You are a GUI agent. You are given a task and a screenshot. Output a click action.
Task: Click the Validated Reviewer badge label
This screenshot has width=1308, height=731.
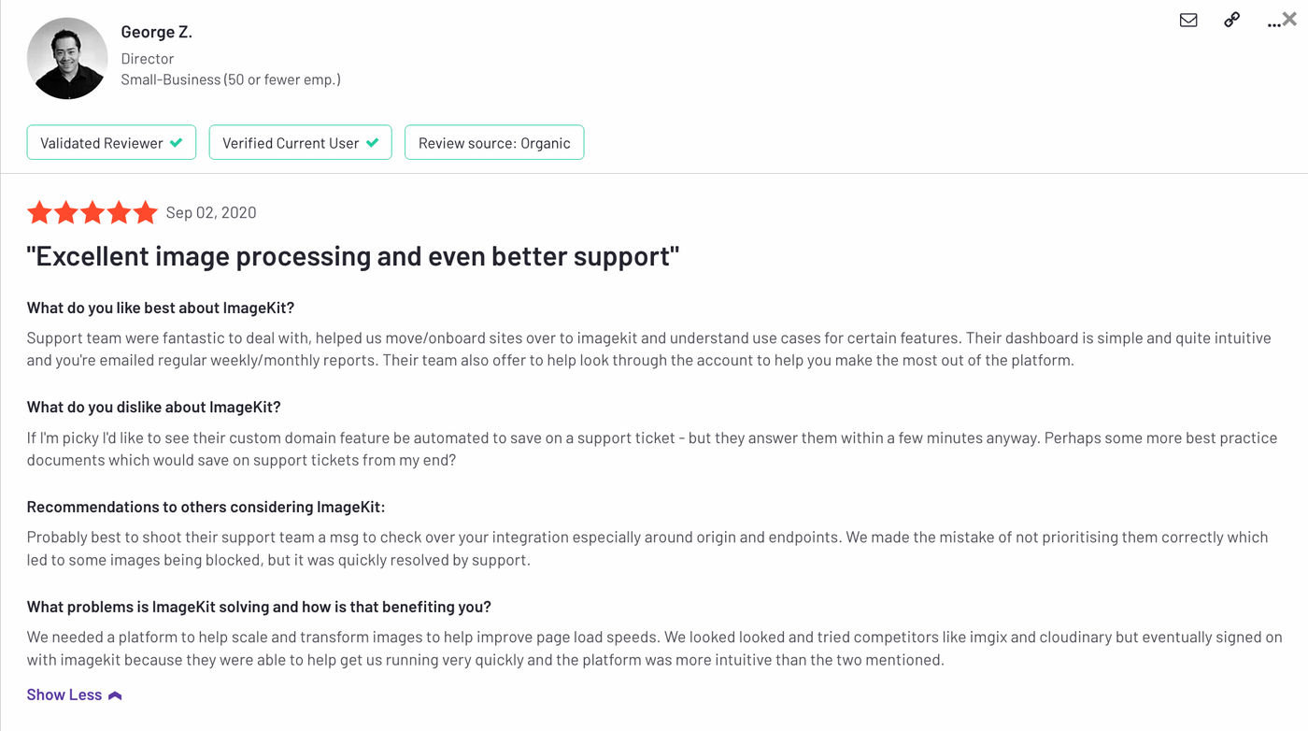coord(101,143)
